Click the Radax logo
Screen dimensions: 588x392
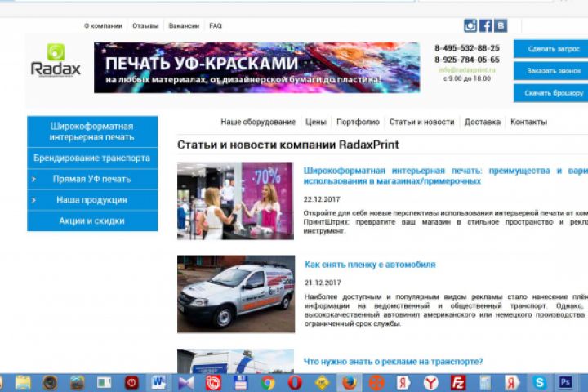click(x=56, y=60)
